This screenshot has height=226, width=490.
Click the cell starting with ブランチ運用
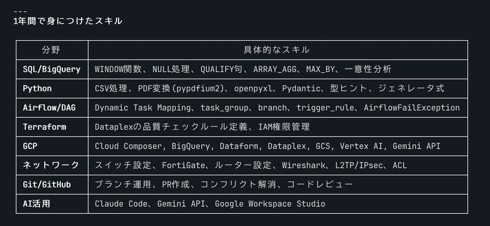point(223,184)
